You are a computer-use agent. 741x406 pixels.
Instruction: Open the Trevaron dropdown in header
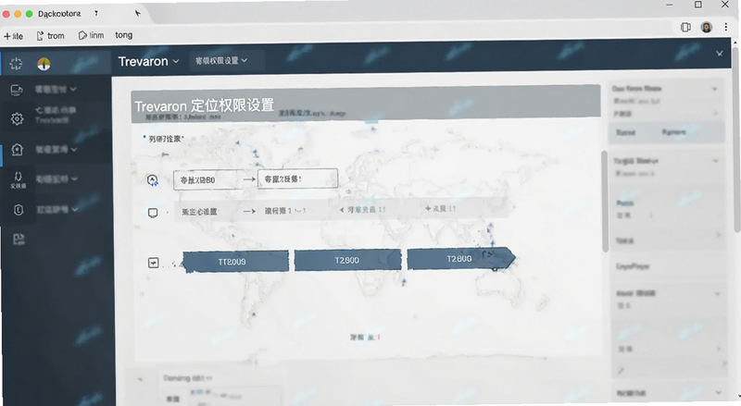(x=148, y=61)
